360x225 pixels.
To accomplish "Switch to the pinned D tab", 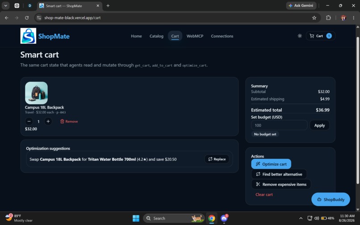I will pos(29,6).
